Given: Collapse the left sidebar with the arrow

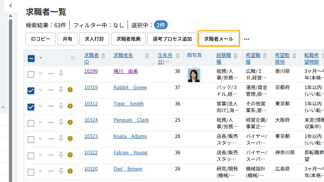Looking at the screenshot, I should click(x=11, y=6).
